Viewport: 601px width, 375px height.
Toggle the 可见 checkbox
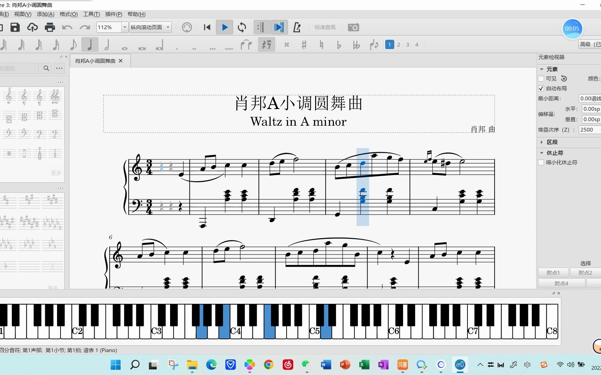[541, 79]
